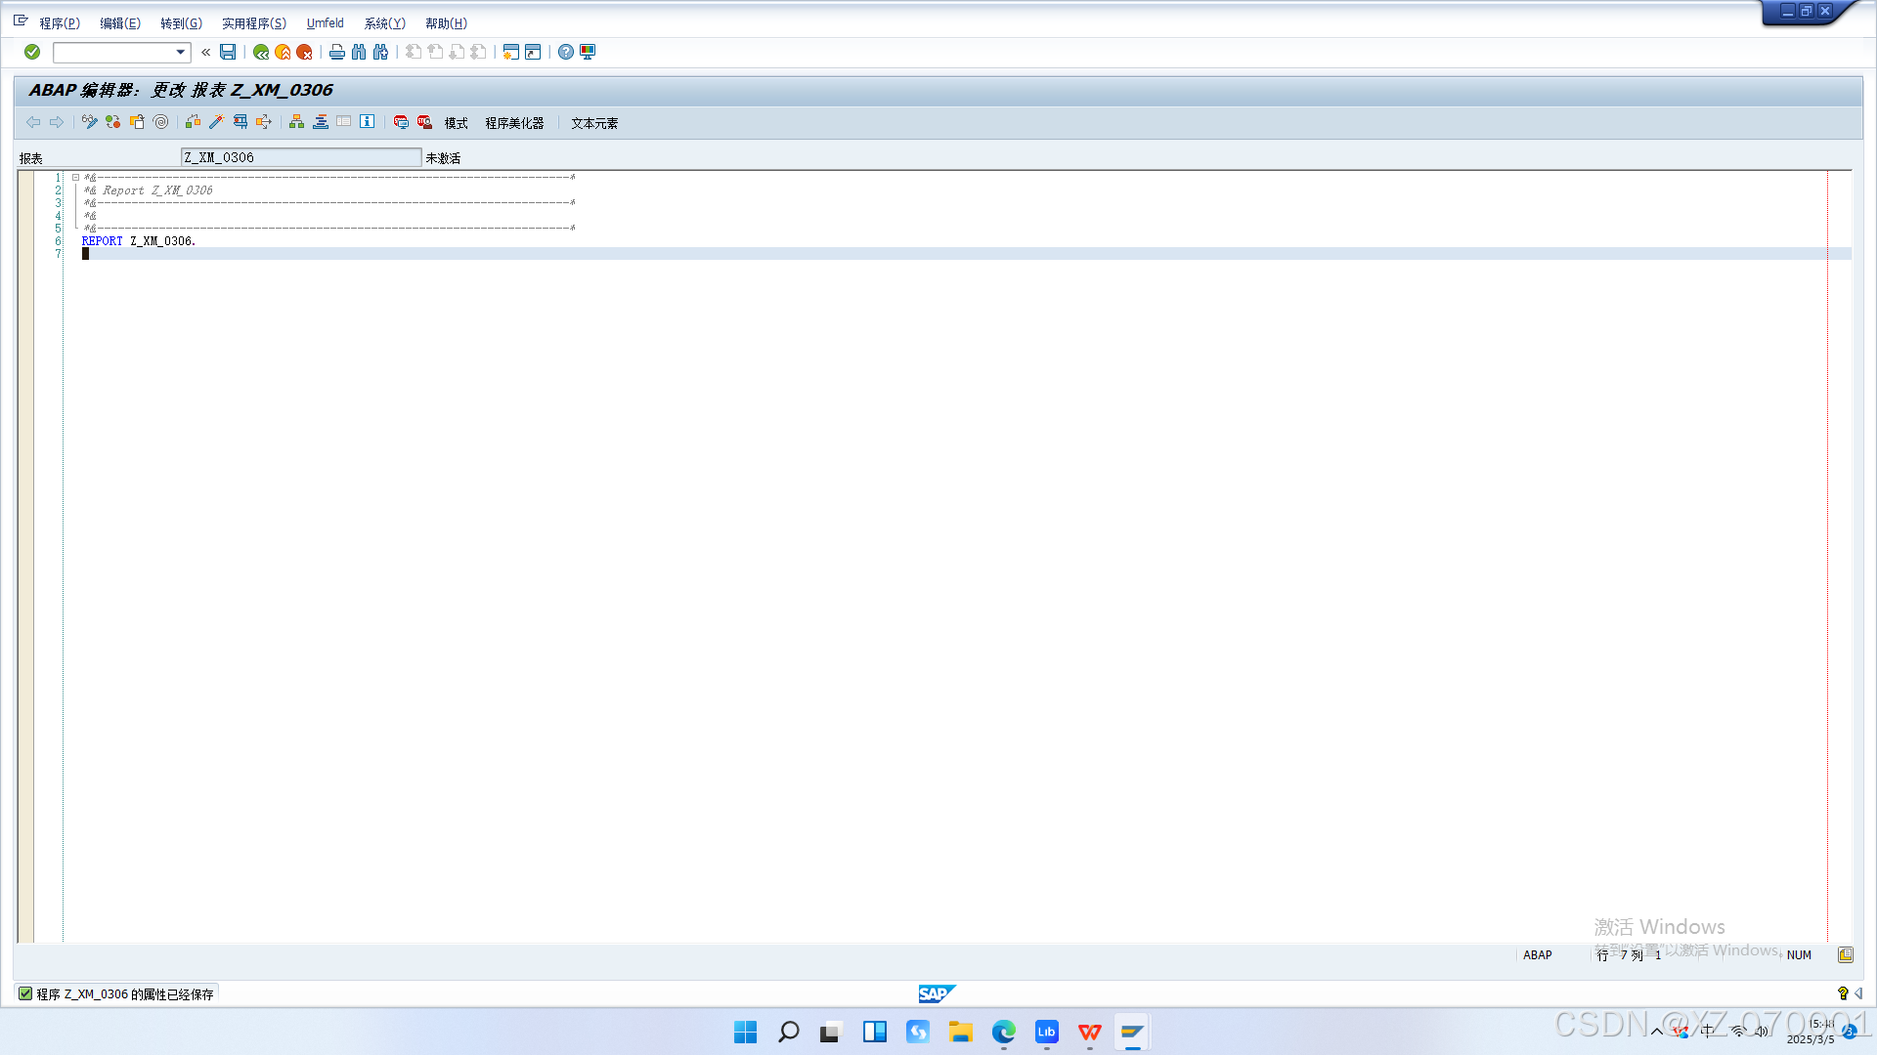Viewport: 1877px width, 1055px height.
Task: Open the 转到(G) menu
Action: tap(181, 23)
